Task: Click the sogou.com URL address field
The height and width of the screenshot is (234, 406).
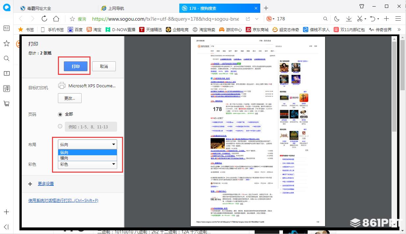Action: (165, 19)
